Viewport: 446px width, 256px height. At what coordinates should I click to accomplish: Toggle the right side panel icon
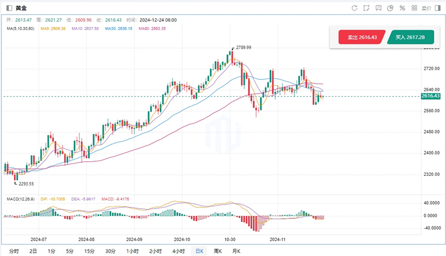click(x=439, y=8)
